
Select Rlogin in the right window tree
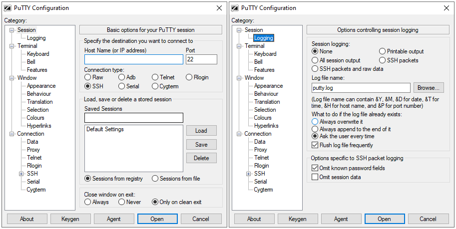click(262, 166)
